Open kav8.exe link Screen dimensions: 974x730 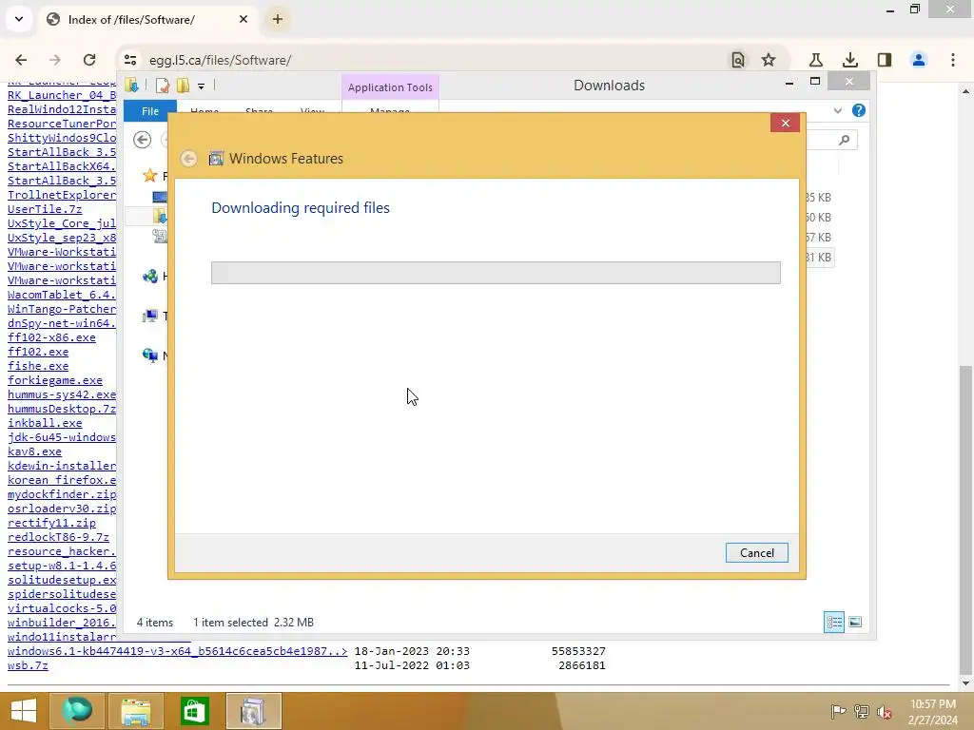click(x=34, y=451)
